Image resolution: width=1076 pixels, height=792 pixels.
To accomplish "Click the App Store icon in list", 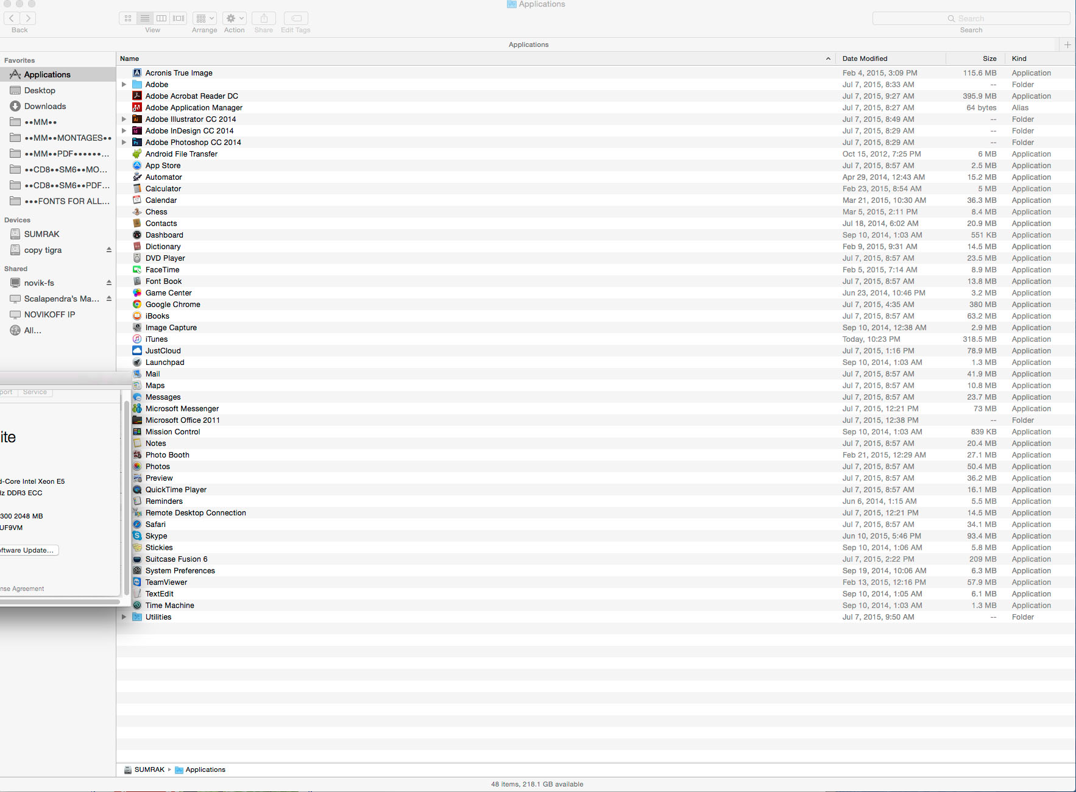I will (137, 165).
